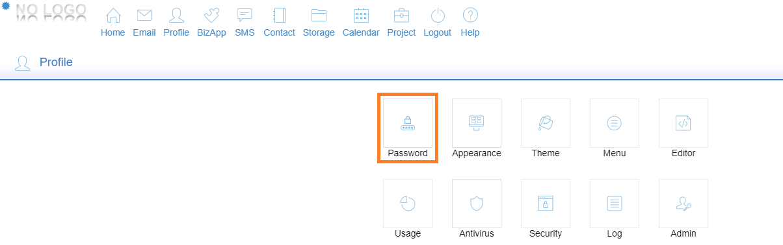Open Storage folder in navigation bar
This screenshot has width=783, height=245.
319,23
